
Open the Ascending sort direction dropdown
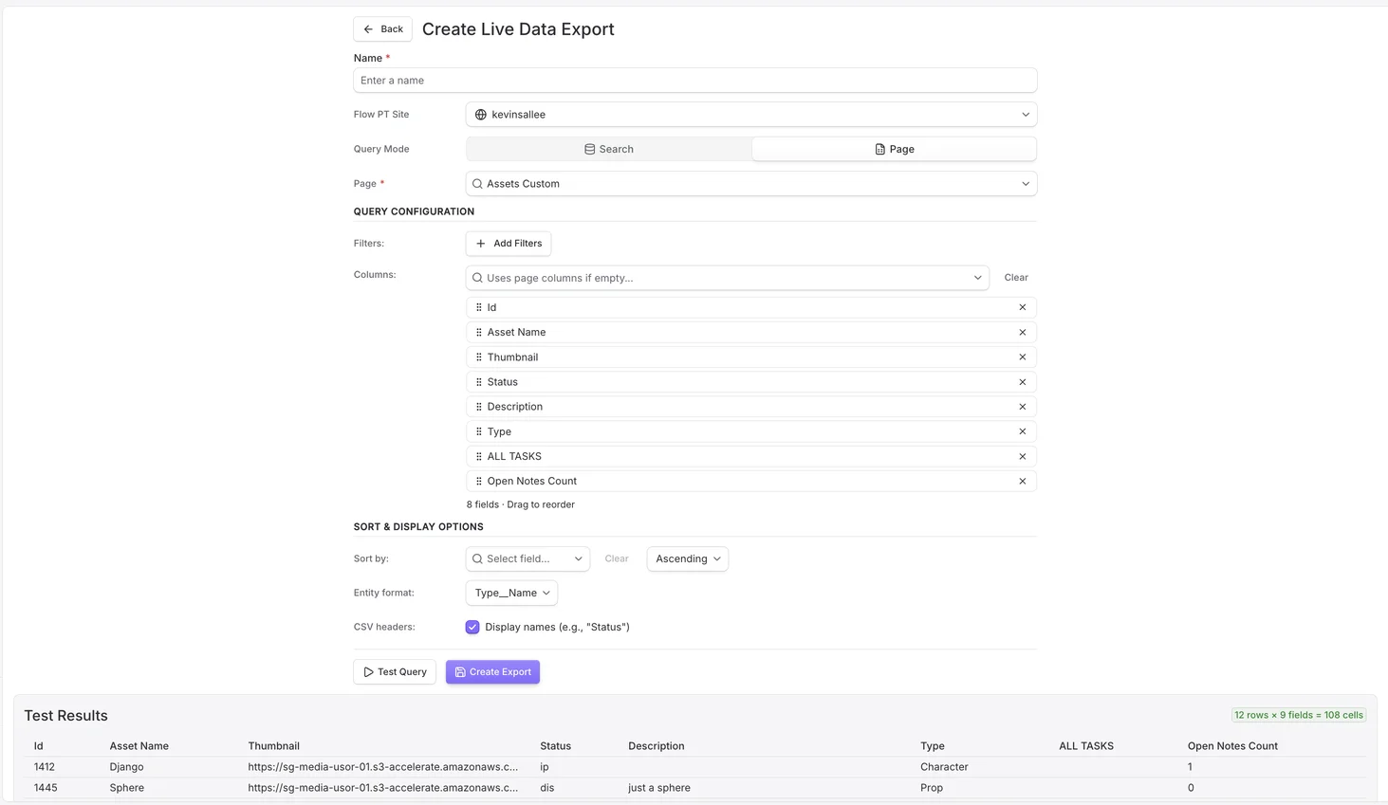point(686,558)
